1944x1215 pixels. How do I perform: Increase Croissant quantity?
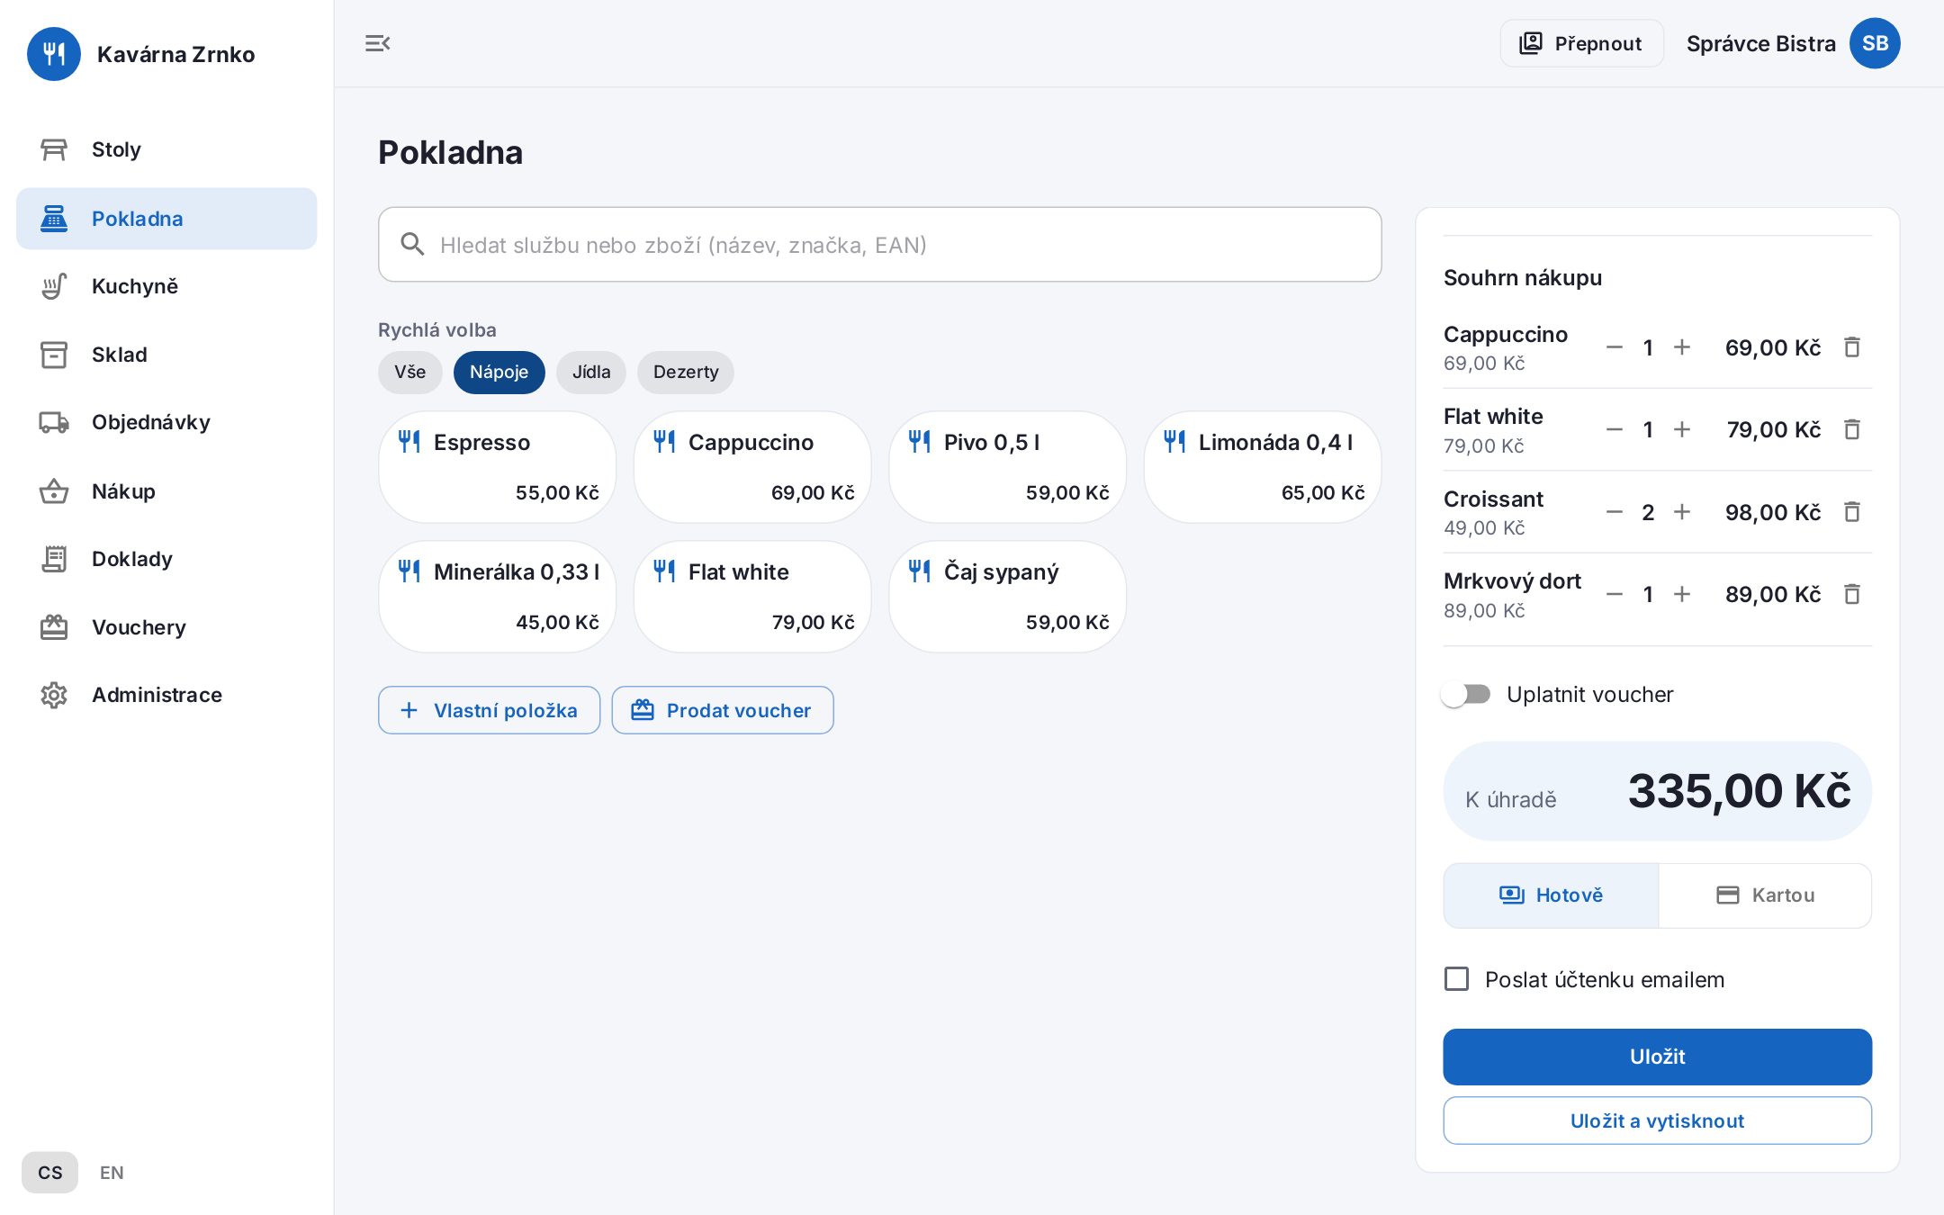point(1681,512)
